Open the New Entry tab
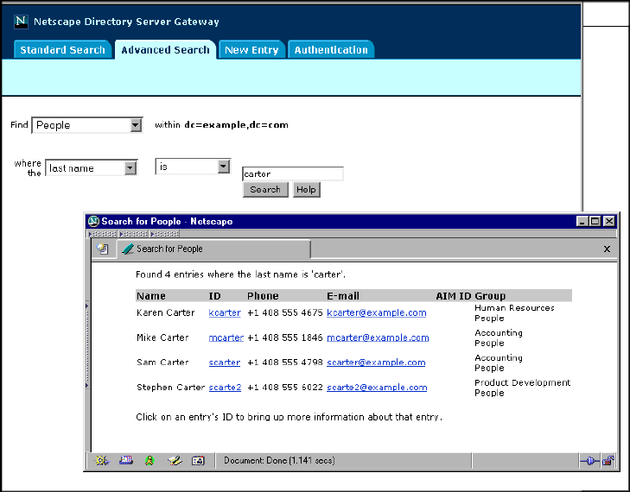Screen dimensions: 630x492 point(251,50)
